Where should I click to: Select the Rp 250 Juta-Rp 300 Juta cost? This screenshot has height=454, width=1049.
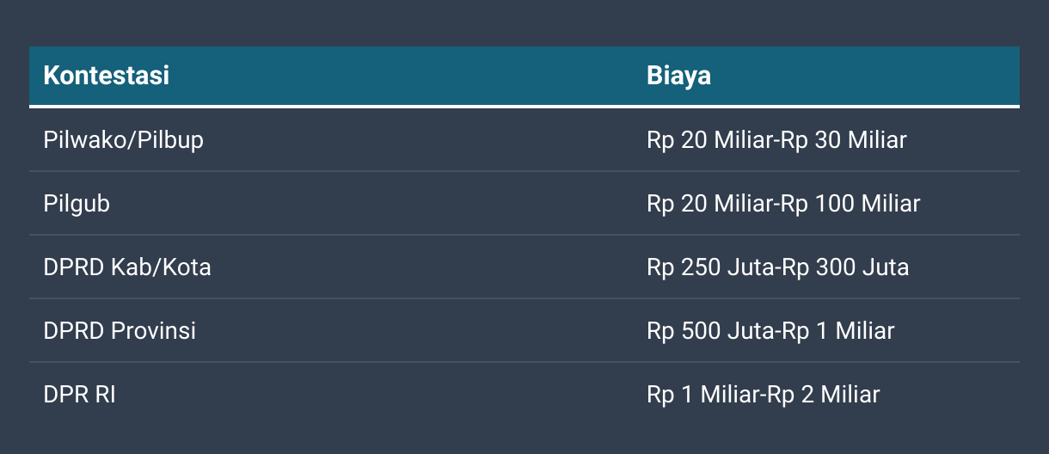(777, 267)
